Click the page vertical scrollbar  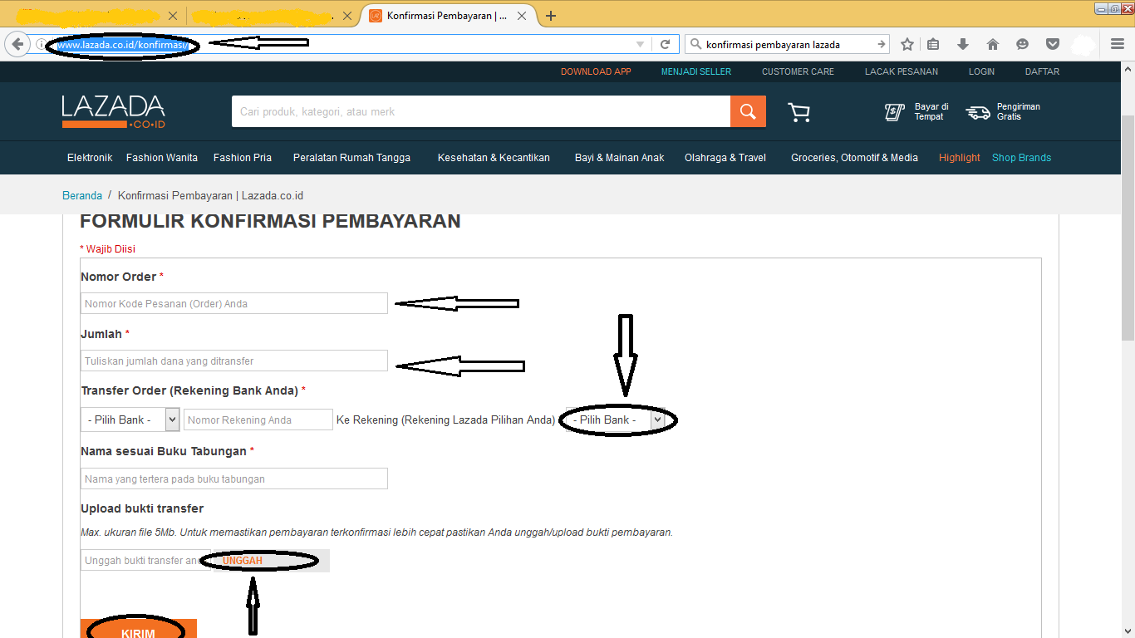[1128, 228]
